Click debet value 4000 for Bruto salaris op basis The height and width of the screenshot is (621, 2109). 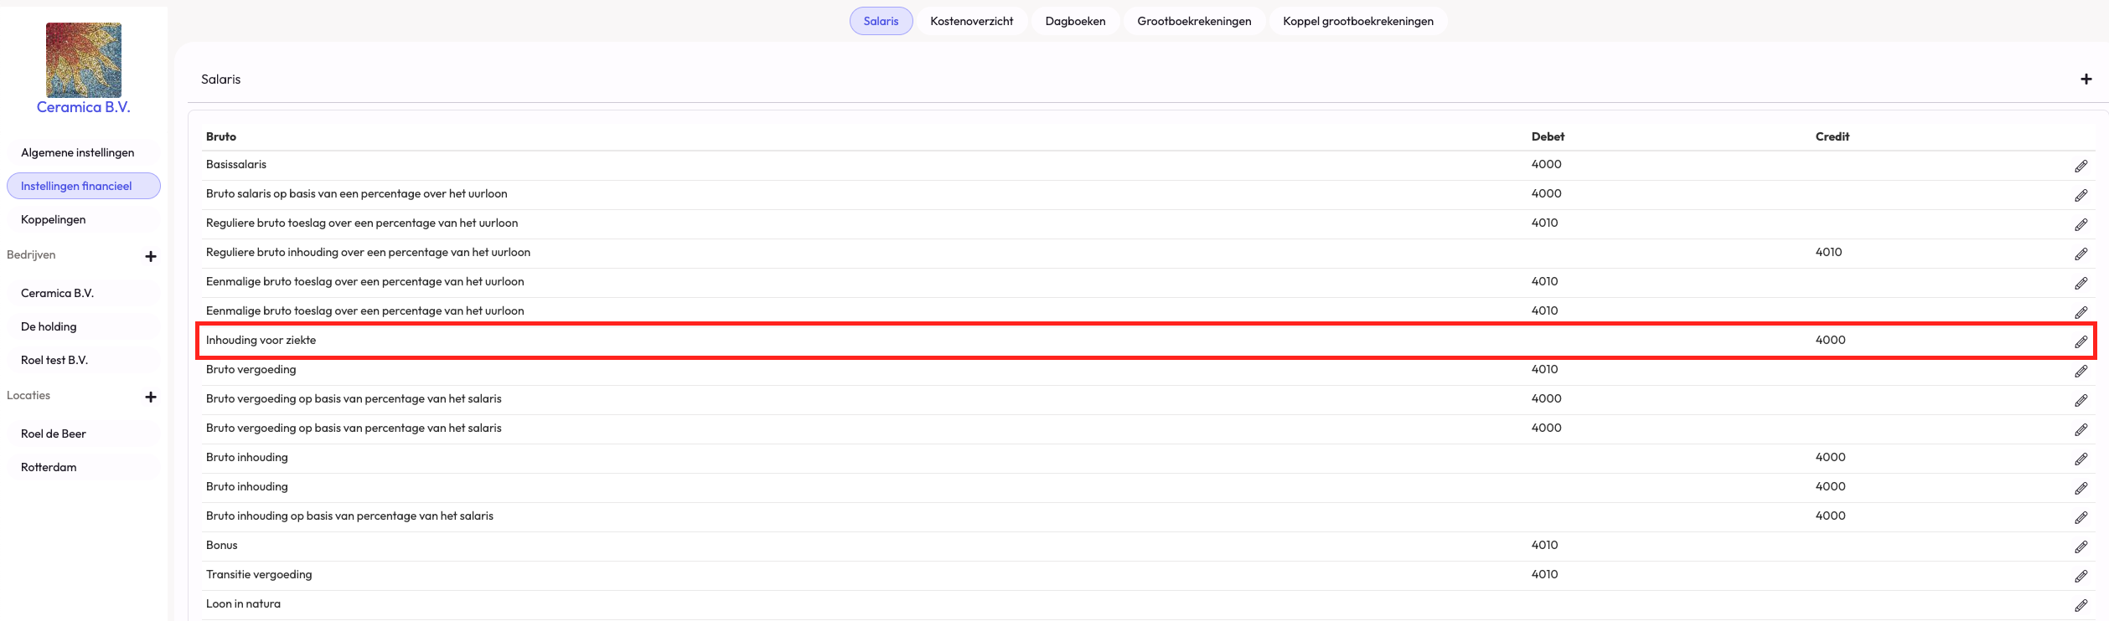1547,193
